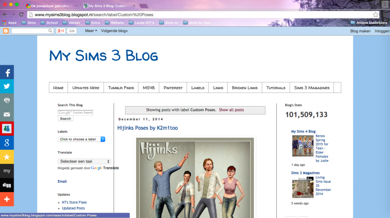Open Living Sims Issue 35 link
This screenshot has height=218, width=390.
point(323,185)
